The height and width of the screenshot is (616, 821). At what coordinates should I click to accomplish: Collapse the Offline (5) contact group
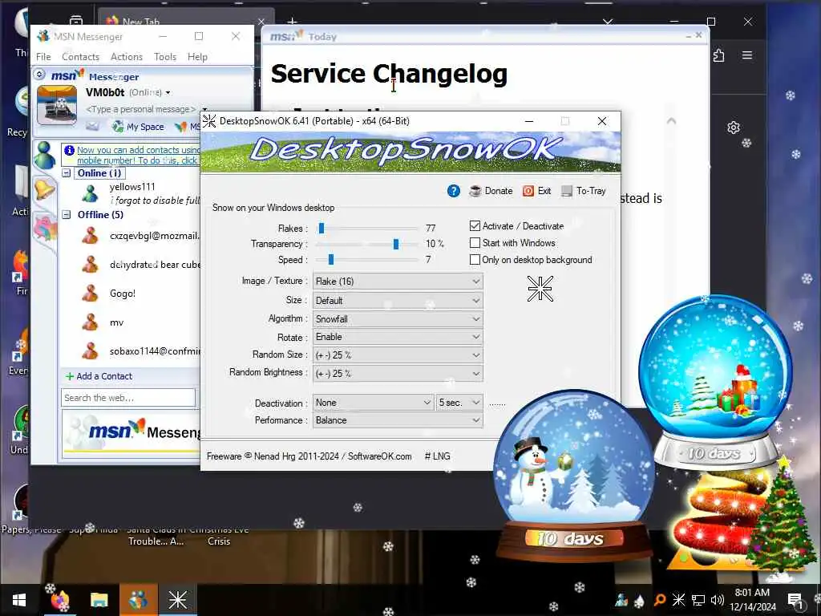tap(67, 214)
